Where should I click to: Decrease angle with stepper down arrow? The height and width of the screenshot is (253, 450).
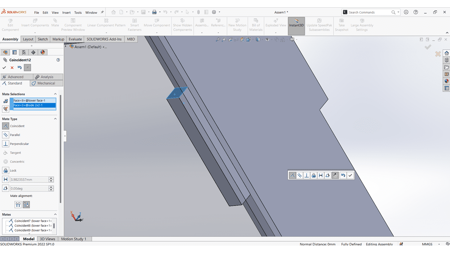point(51,190)
